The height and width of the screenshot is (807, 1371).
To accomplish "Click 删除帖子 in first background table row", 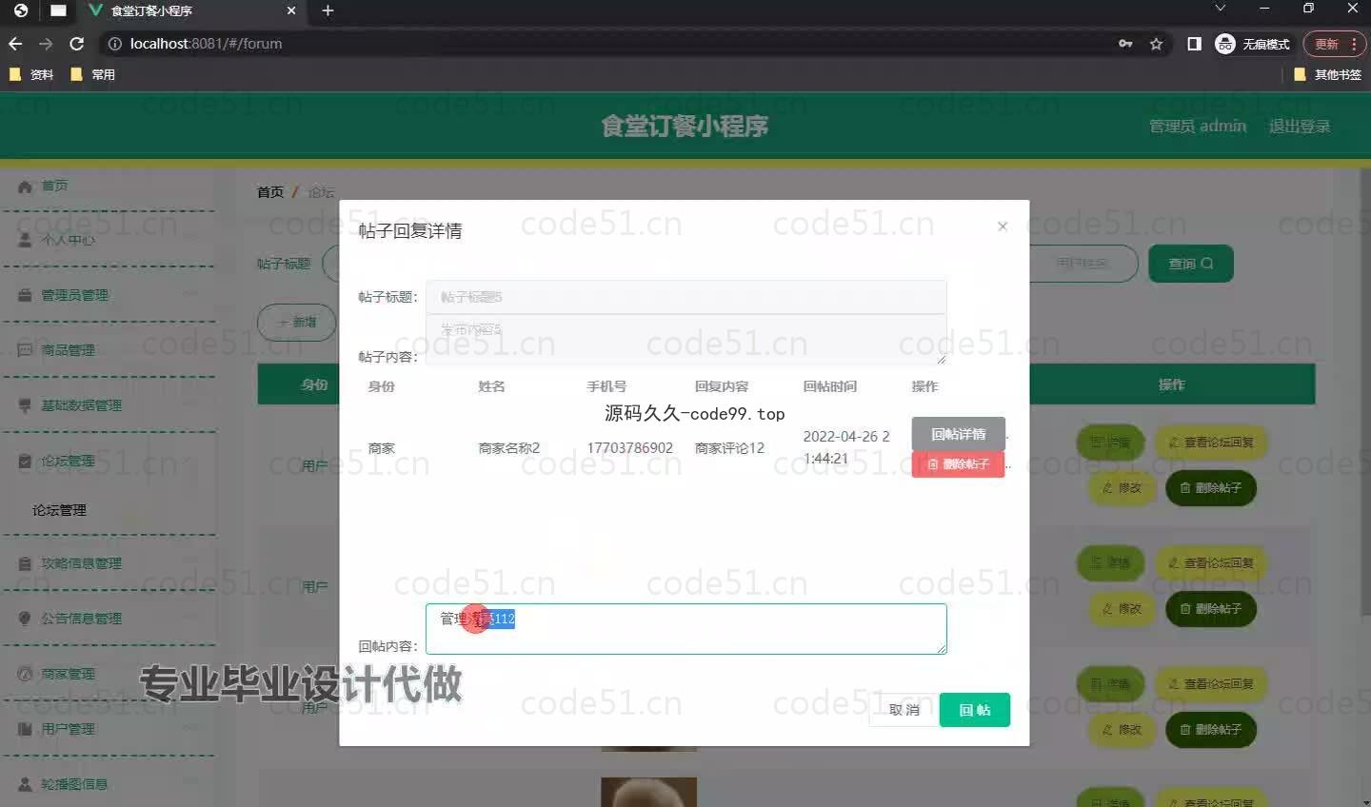I will [x=1211, y=488].
